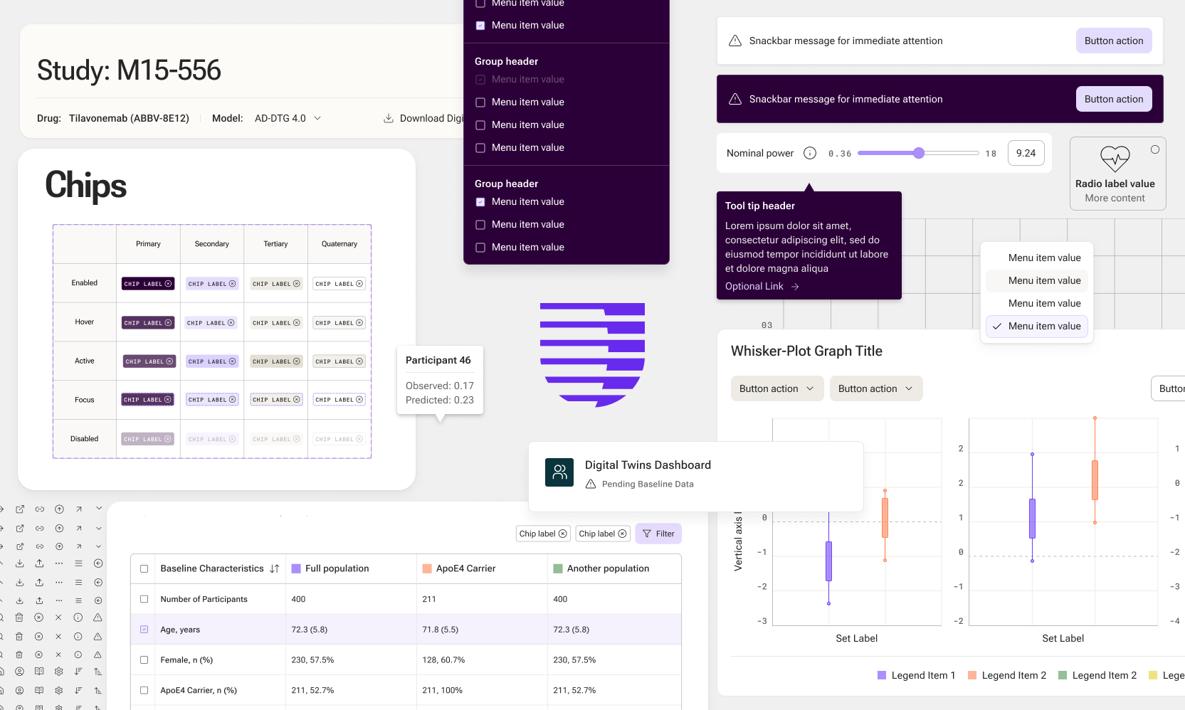1185x710 pixels.
Task: Uncheck the Age, years row checkbox
Action: tap(144, 630)
